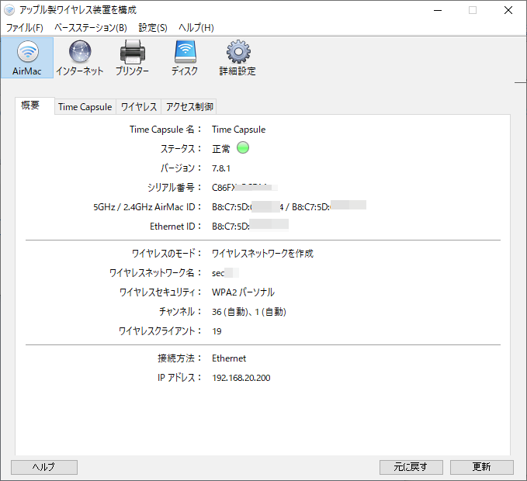The width and height of the screenshot is (527, 481).
Task: Open the ファイル(F) menu
Action: (x=25, y=28)
